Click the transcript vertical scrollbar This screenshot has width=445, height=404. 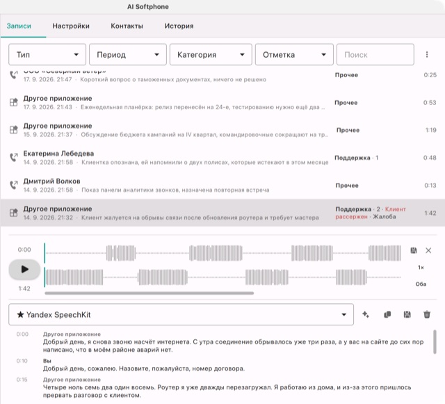click(x=435, y=342)
